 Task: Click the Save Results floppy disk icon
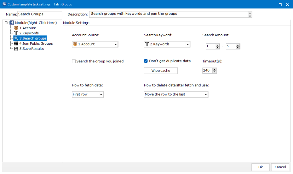tap(16, 49)
